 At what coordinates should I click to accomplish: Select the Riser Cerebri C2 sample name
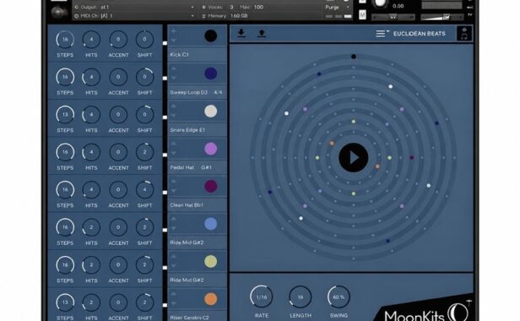point(189,318)
